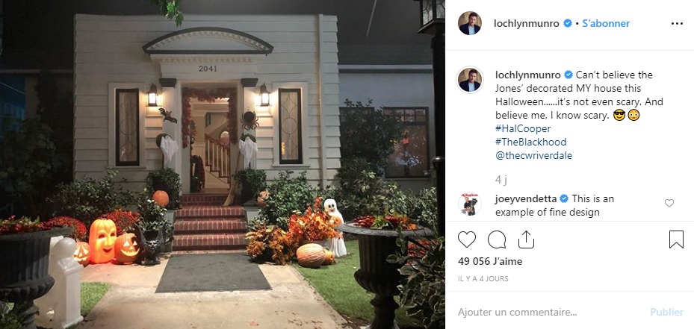The height and width of the screenshot is (329, 694).
Task: Click the Halloween house photo
Action: tap(222, 164)
